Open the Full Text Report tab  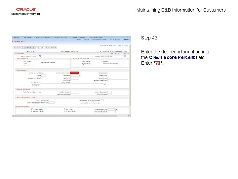click(x=51, y=48)
